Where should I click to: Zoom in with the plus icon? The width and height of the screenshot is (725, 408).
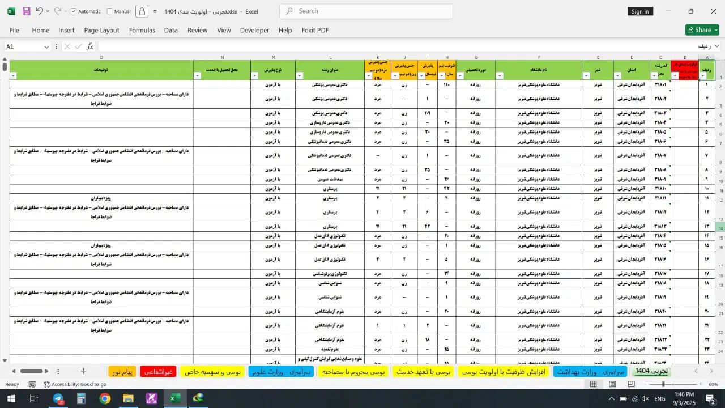701,384
